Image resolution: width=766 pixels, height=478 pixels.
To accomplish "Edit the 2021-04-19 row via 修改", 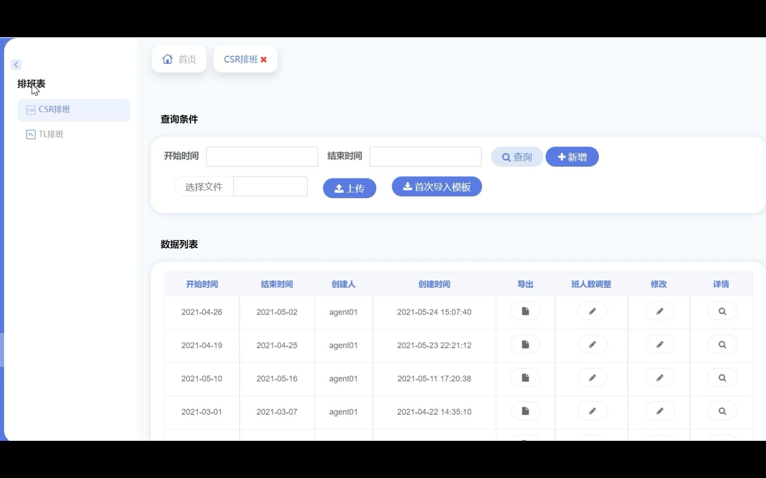I will point(660,344).
